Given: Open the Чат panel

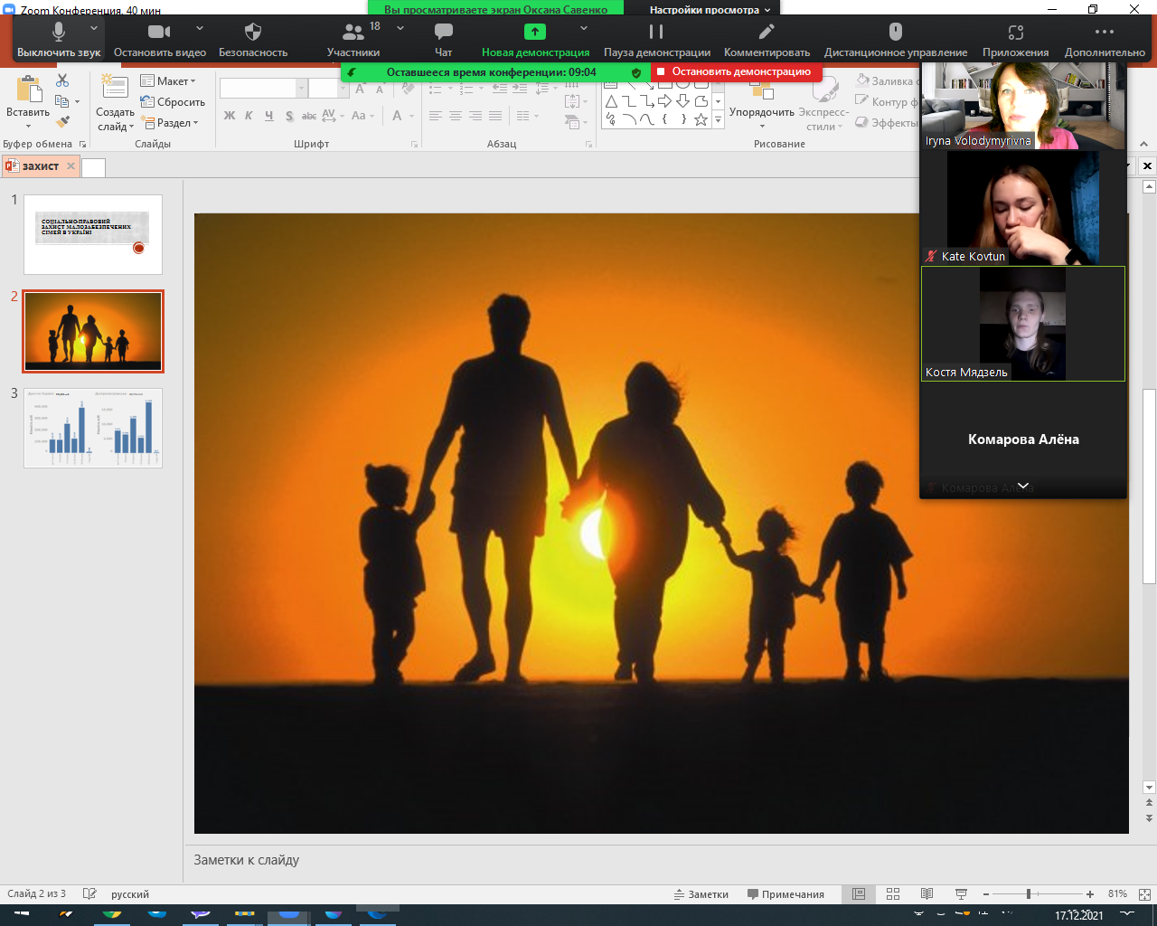Looking at the screenshot, I should [x=443, y=41].
